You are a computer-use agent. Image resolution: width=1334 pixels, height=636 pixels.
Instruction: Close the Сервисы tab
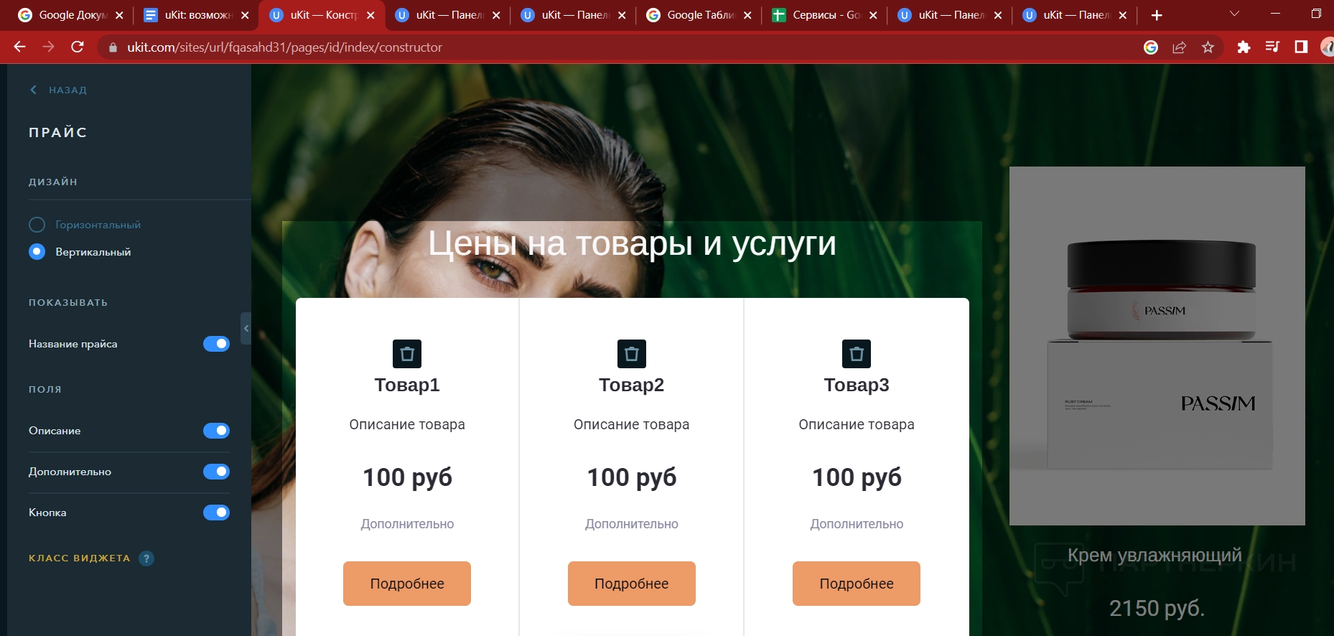tap(873, 15)
